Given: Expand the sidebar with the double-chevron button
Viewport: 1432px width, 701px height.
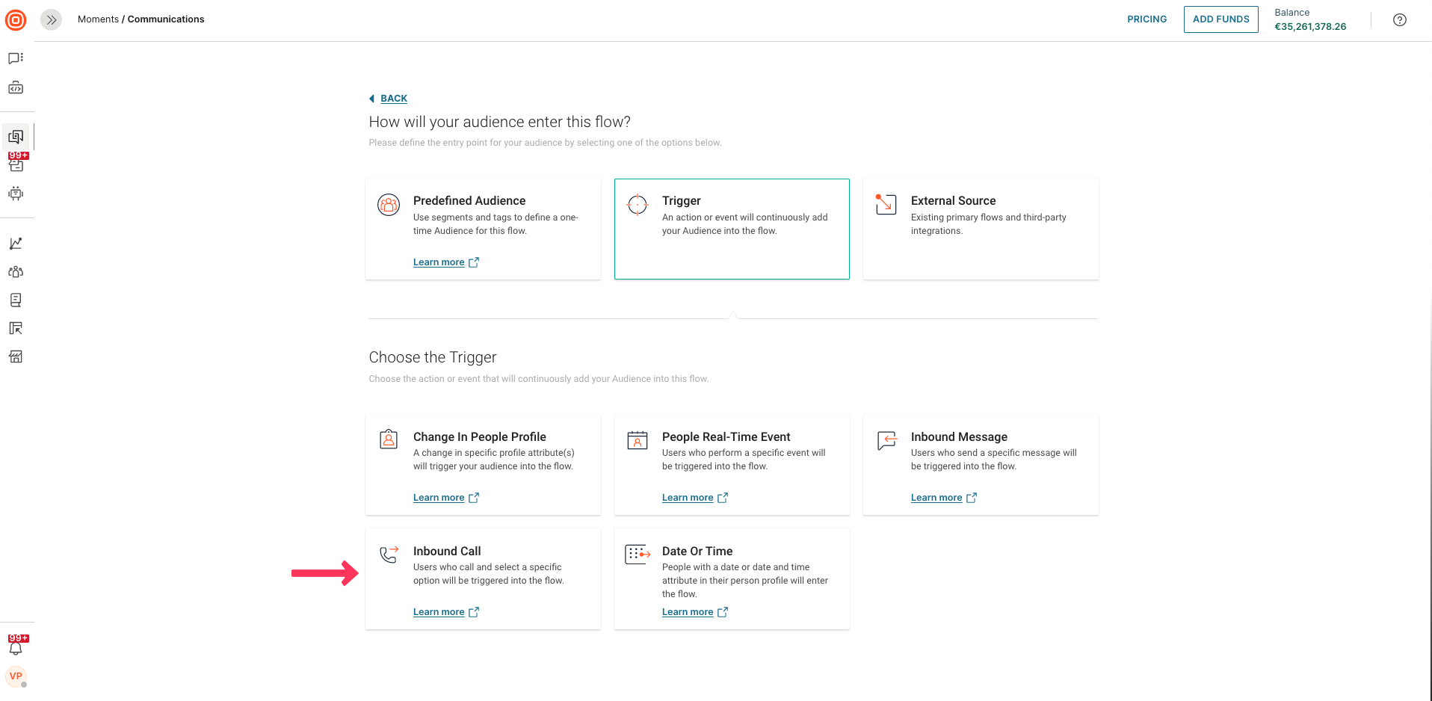Looking at the screenshot, I should [x=51, y=20].
